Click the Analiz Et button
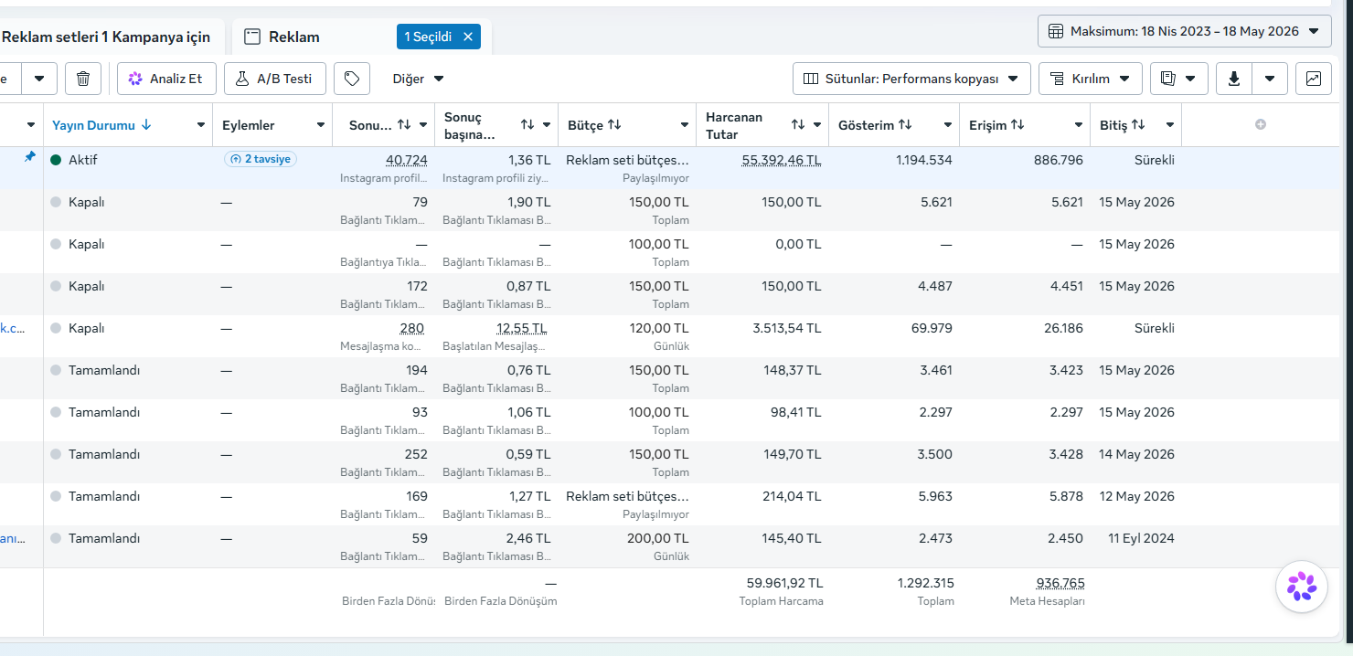Viewport: 1353px width, 656px height. coord(166,79)
